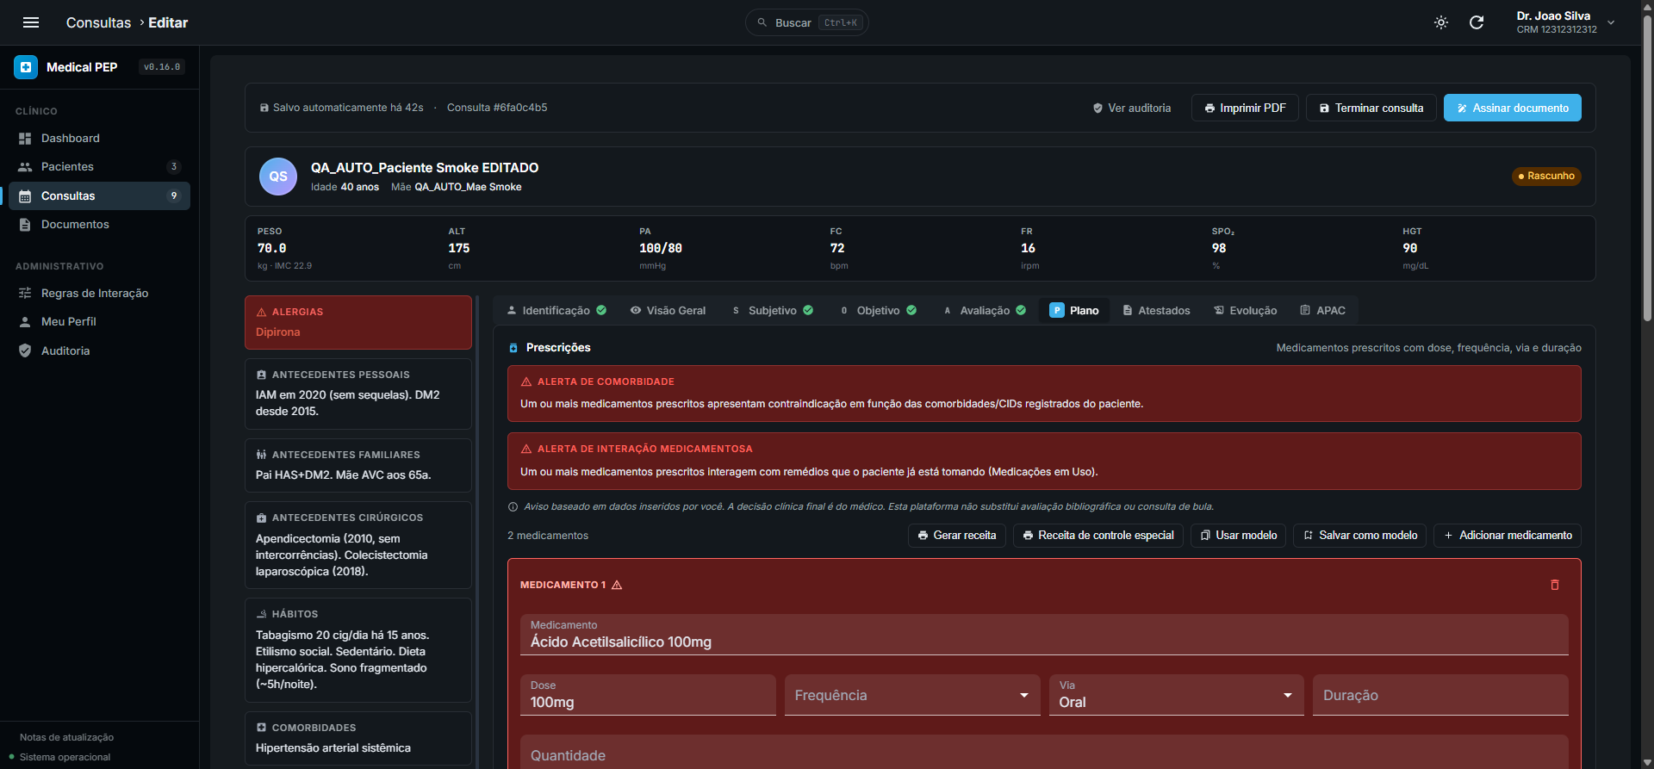Screen dimensions: 1654x769
Task: Click the Consulta #6fa0c4b5 identifier
Action: [497, 108]
